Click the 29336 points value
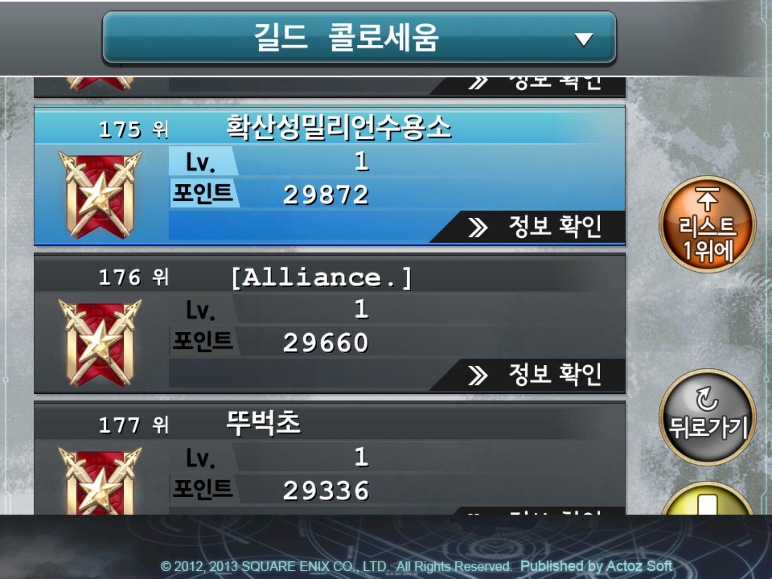Screen dimensions: 772x579 click(326, 490)
